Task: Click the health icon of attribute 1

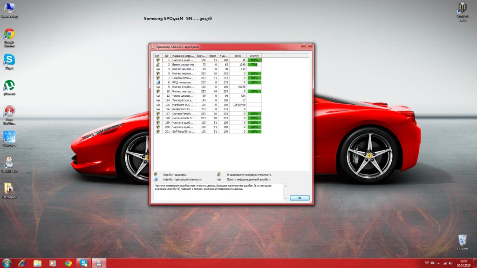Action: tap(158, 60)
